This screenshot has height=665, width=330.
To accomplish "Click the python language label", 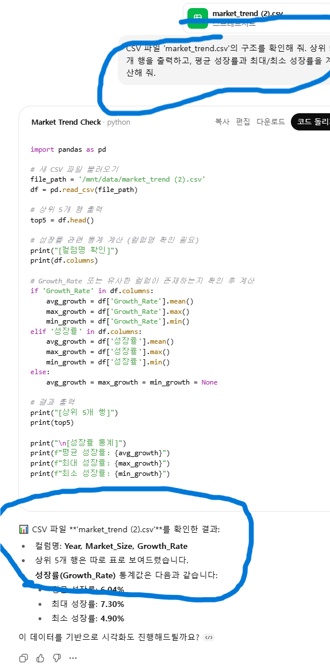I will (119, 122).
